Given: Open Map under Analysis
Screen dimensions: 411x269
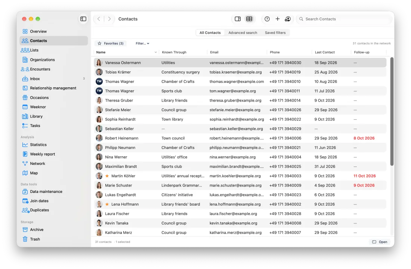Looking at the screenshot, I should click(x=54, y=173).
